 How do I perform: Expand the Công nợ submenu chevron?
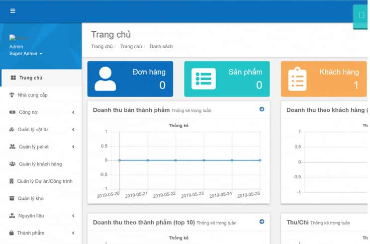[73, 112]
